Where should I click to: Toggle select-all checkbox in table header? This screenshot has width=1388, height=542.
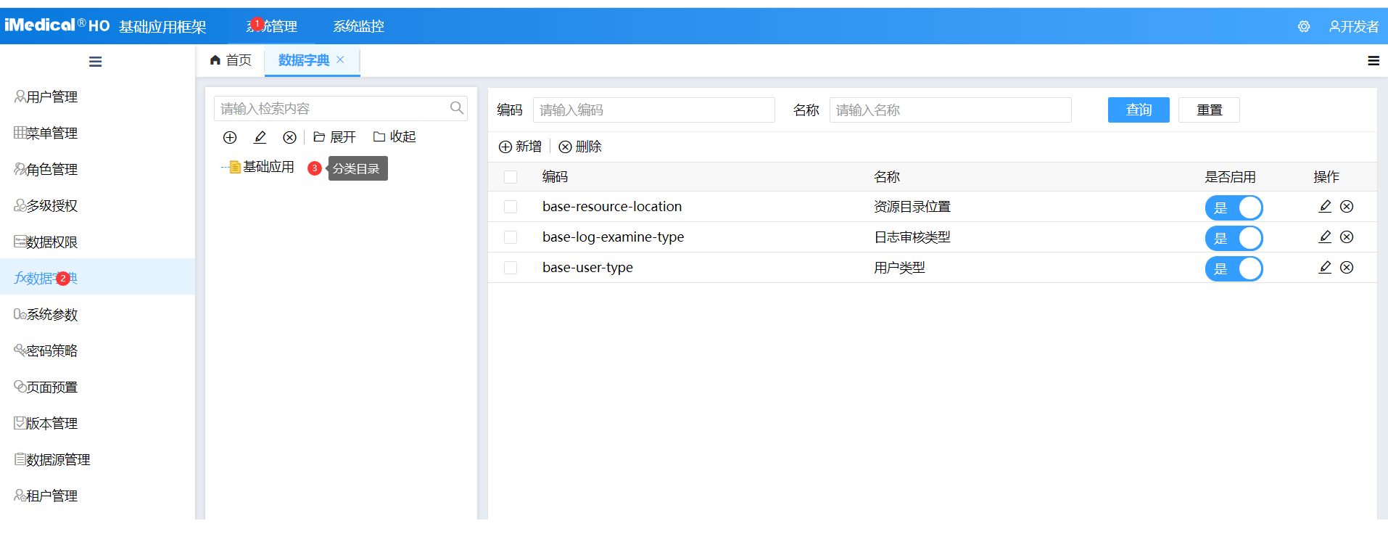[x=511, y=177]
